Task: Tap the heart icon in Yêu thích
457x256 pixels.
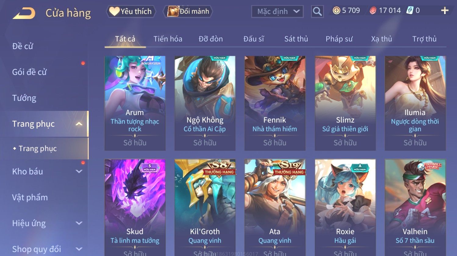Action: 114,11
